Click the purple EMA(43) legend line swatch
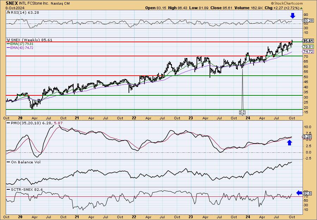The height and width of the screenshot is (220, 317). click(x=8, y=48)
